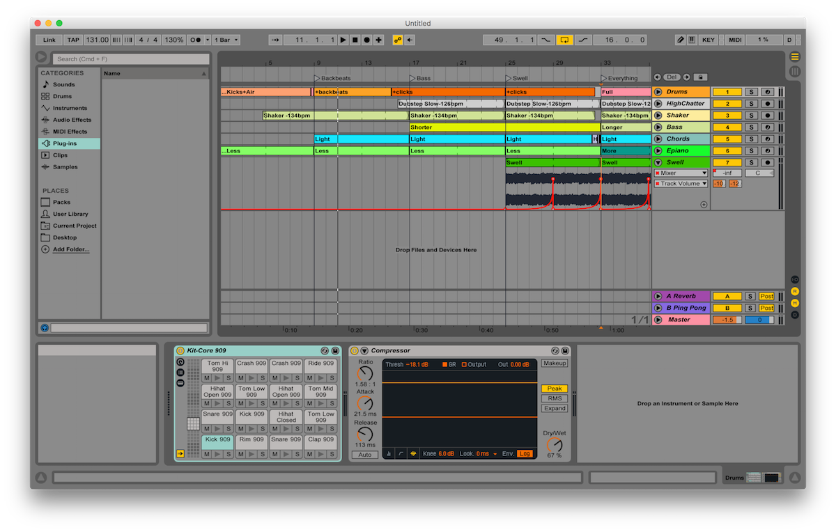Enable the Punch-Out switch

click(583, 40)
